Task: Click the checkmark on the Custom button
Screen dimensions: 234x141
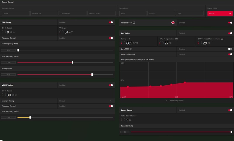Action: pyautogui.click(x=230, y=13)
